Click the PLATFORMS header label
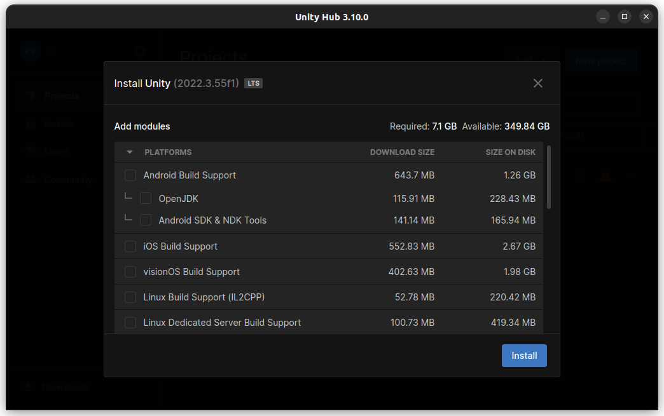 (168, 152)
